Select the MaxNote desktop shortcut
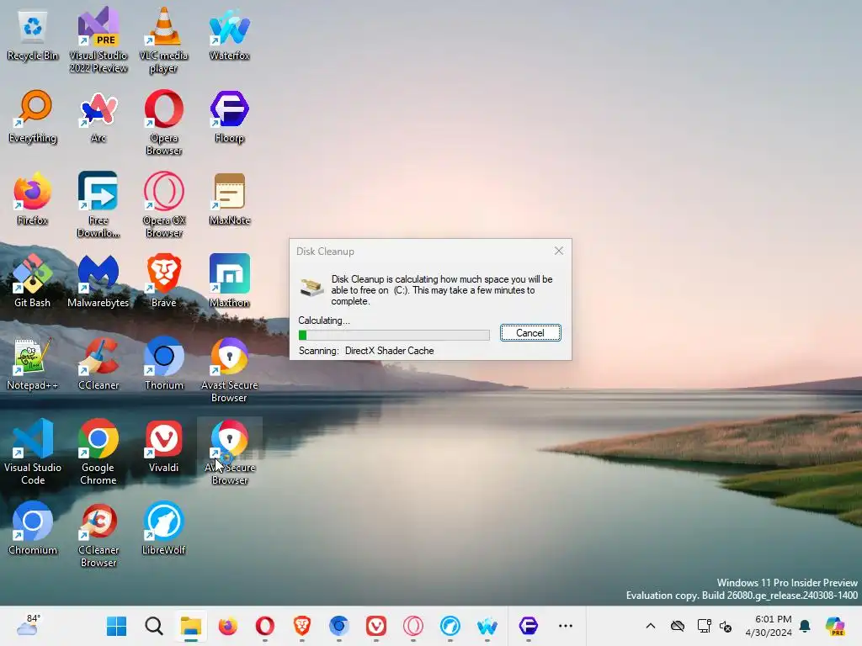The height and width of the screenshot is (646, 862). point(229,200)
